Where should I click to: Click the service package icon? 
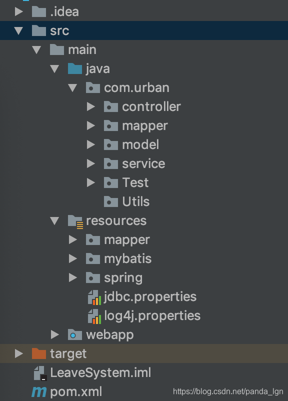[111, 163]
